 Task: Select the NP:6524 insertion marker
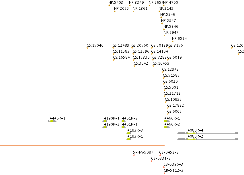(173, 41)
